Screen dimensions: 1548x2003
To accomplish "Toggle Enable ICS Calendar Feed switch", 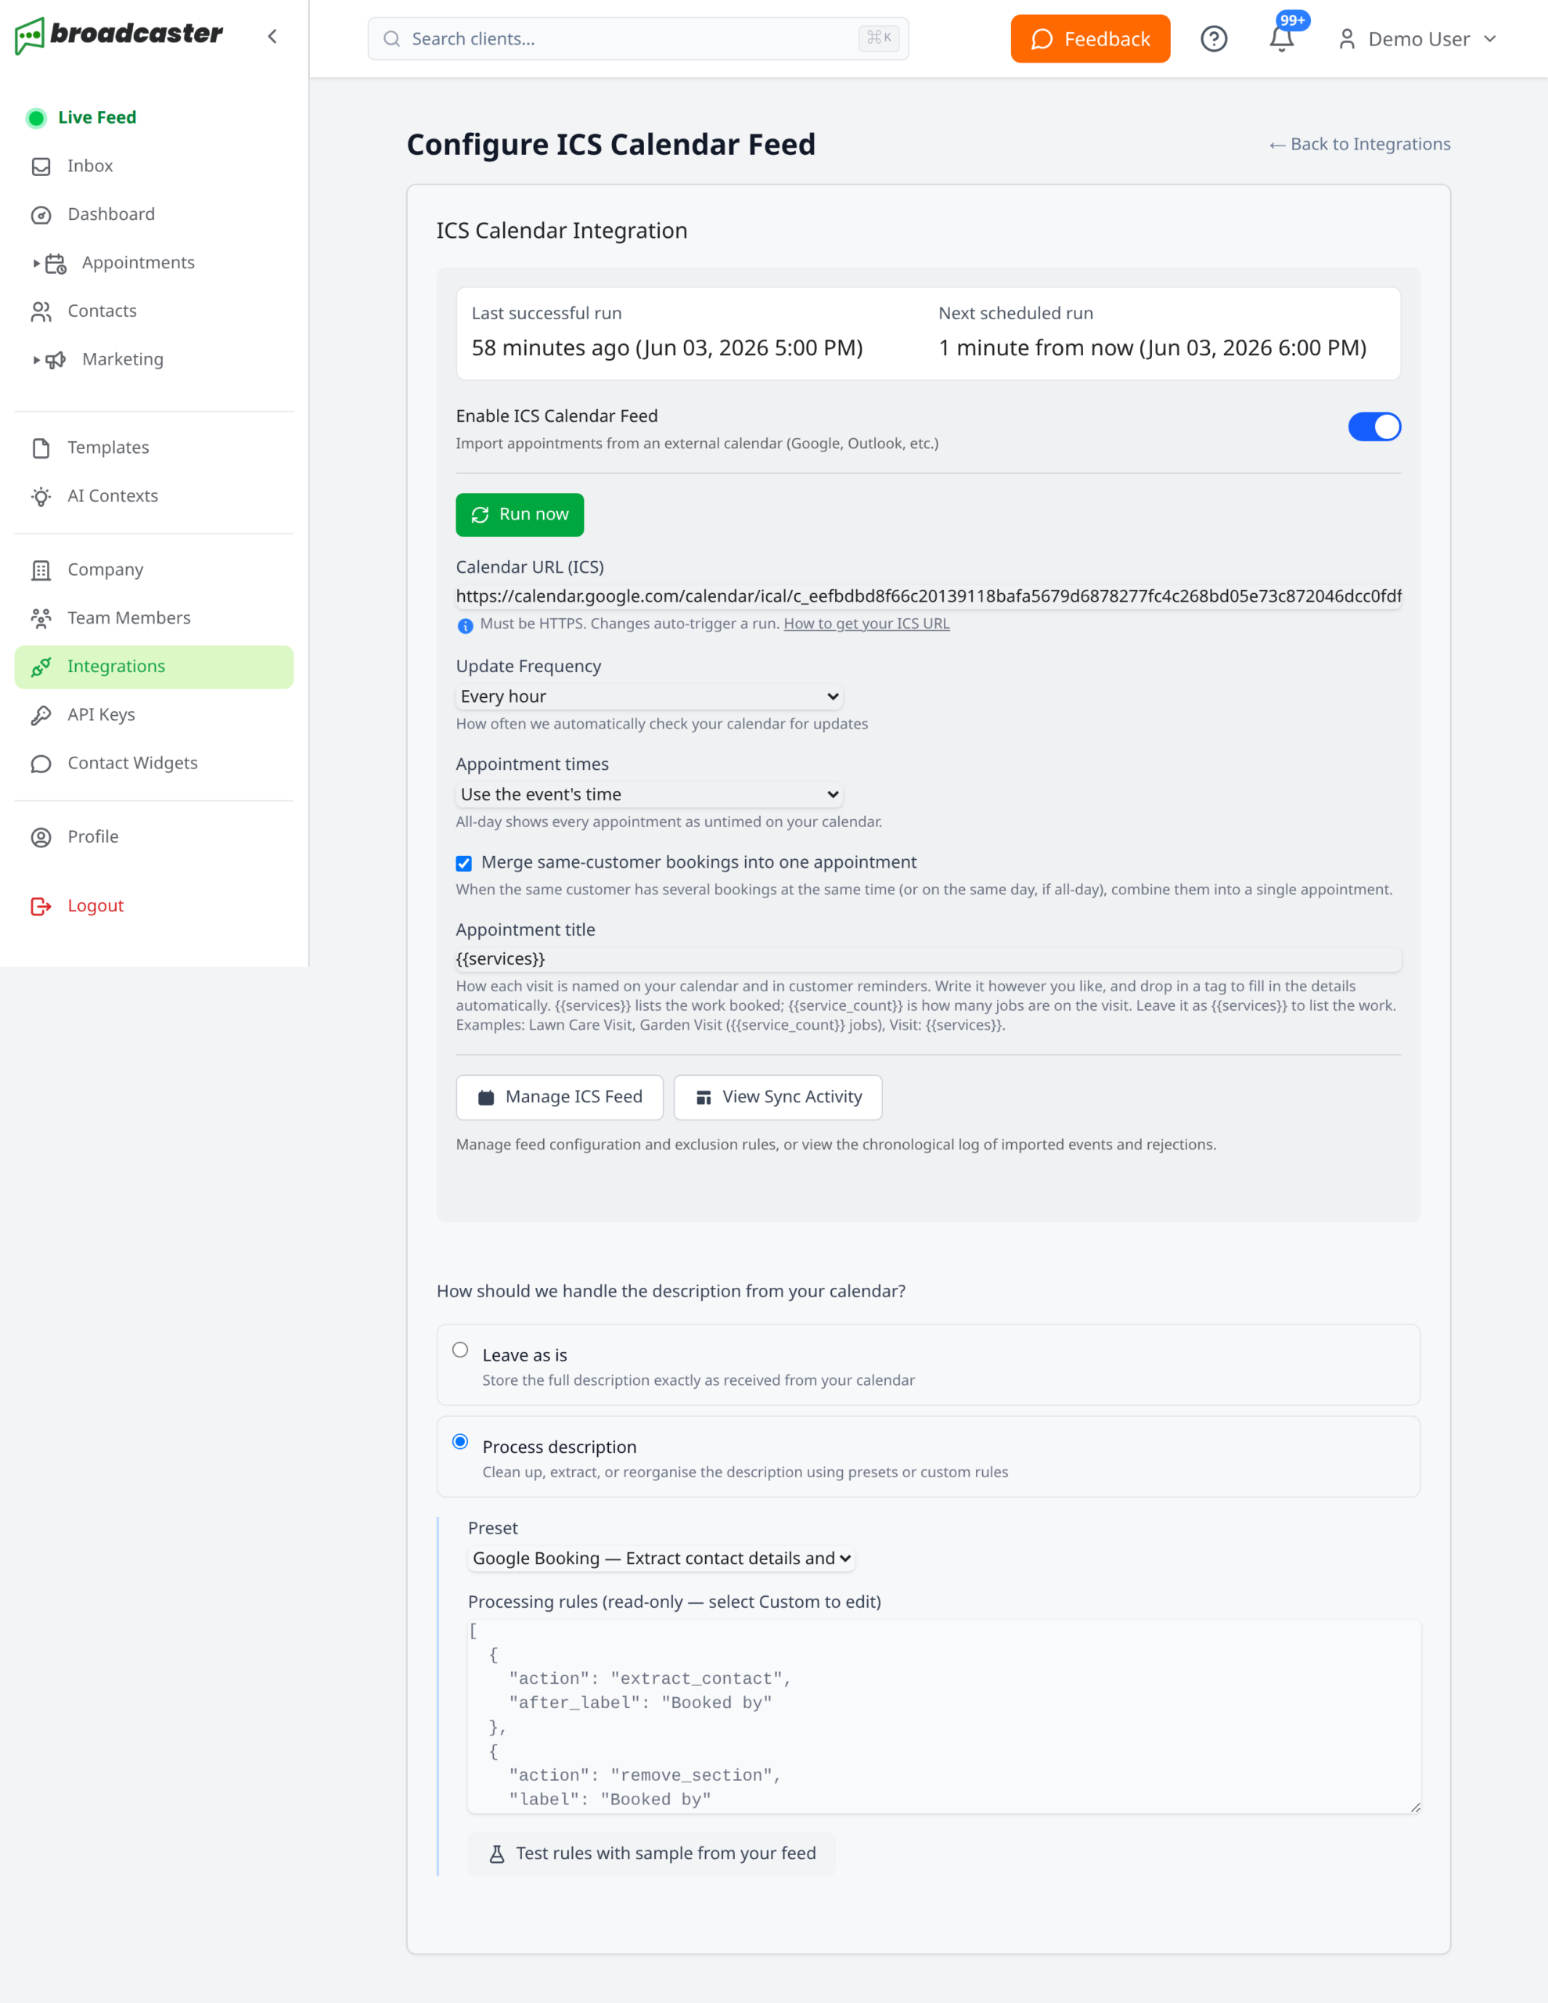I will click(1373, 426).
